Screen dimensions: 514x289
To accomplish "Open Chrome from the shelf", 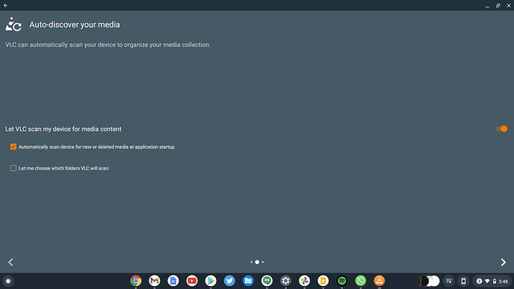I will point(136,281).
